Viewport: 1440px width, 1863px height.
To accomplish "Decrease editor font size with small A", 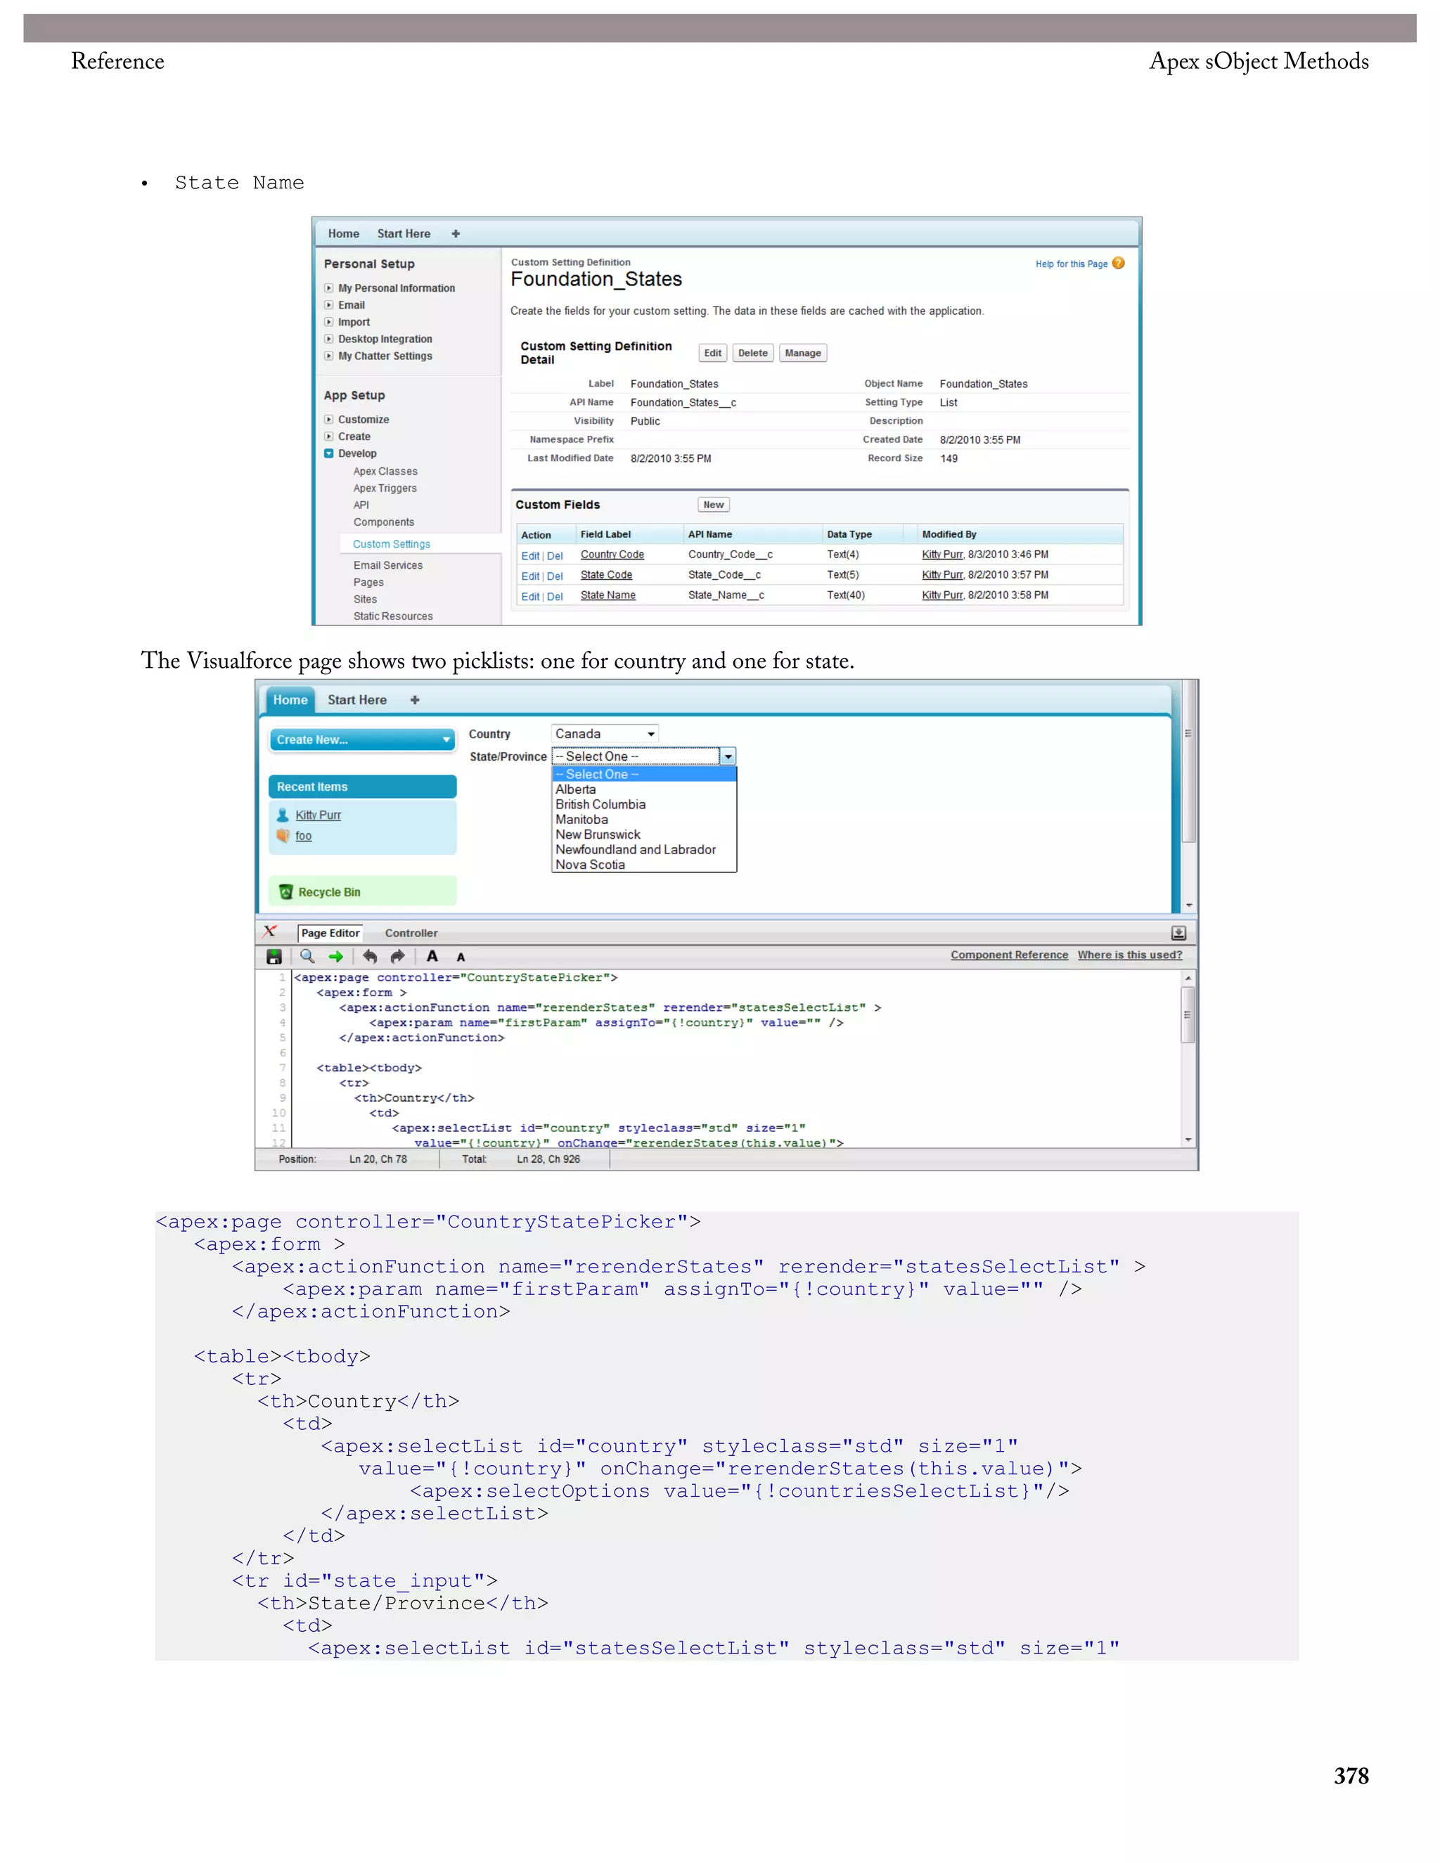I will (461, 957).
